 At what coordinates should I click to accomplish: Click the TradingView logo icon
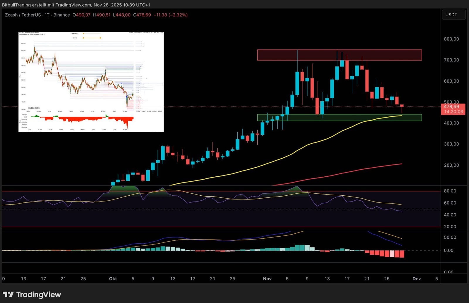click(8, 295)
